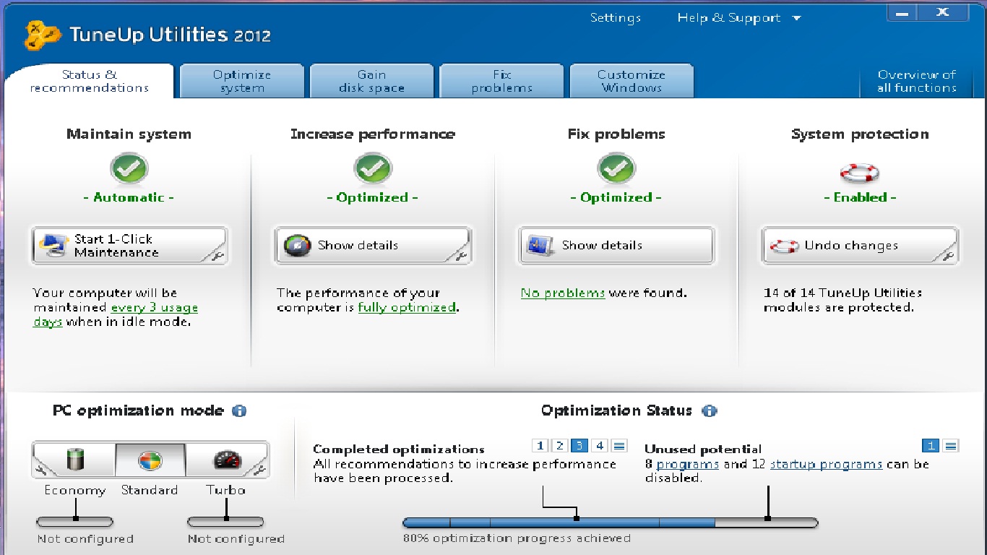Click wrench icon on Start 1-Click Maintenance
This screenshot has height=555, width=987.
point(217,255)
